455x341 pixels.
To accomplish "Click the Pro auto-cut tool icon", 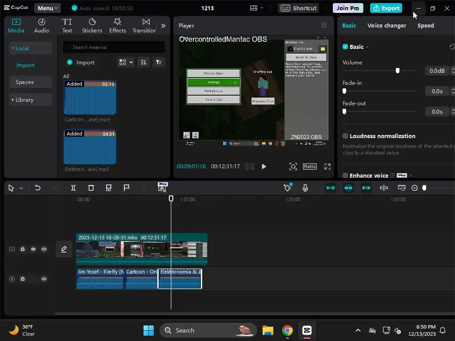I will click(162, 187).
